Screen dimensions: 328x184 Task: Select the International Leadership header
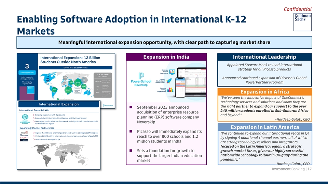pos(264,57)
